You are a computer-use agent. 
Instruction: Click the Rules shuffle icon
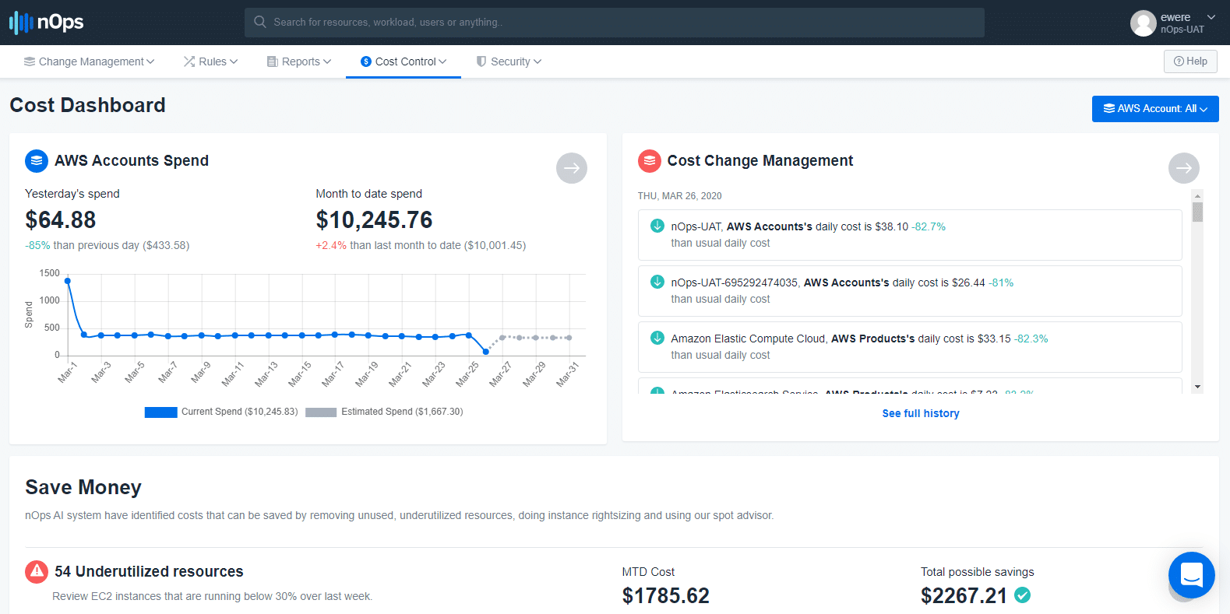(189, 61)
